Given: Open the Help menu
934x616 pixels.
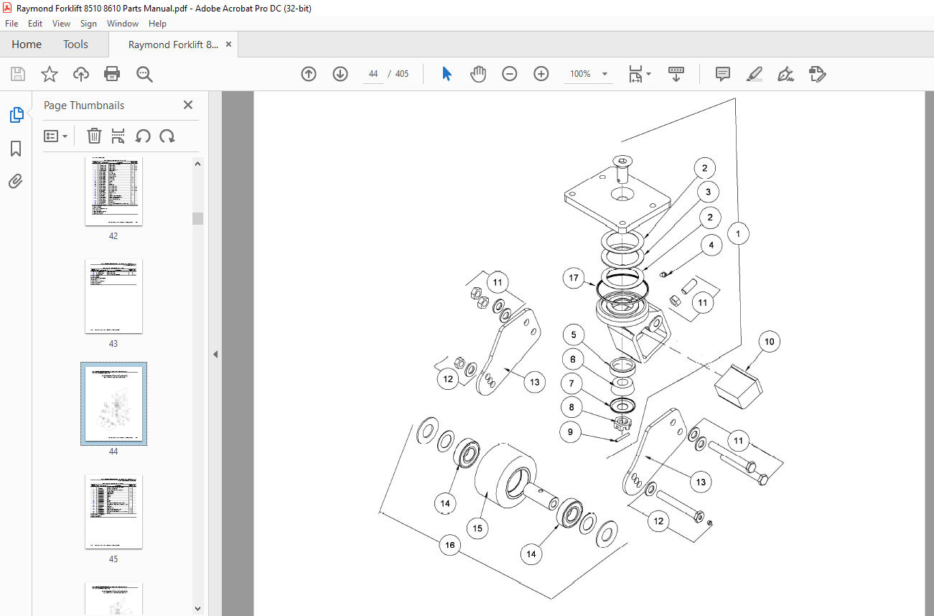Looking at the screenshot, I should coord(157,24).
